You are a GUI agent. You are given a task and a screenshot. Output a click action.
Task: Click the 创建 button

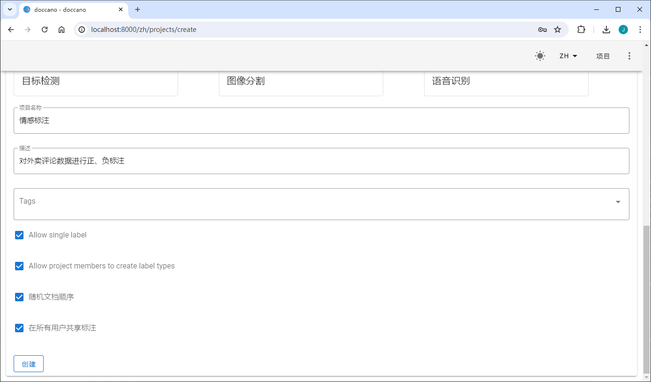pos(29,364)
